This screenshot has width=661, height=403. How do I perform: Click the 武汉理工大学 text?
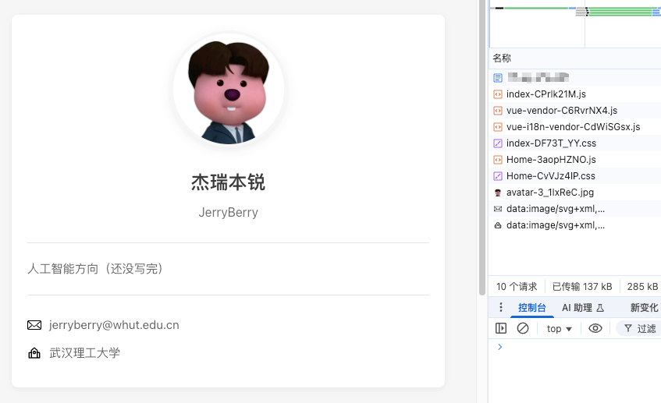click(x=85, y=353)
